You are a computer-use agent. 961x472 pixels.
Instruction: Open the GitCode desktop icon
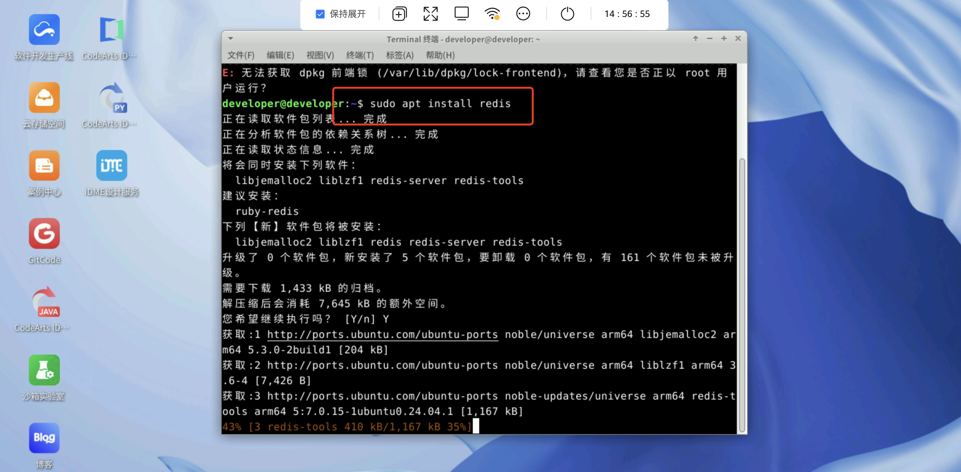click(x=44, y=234)
